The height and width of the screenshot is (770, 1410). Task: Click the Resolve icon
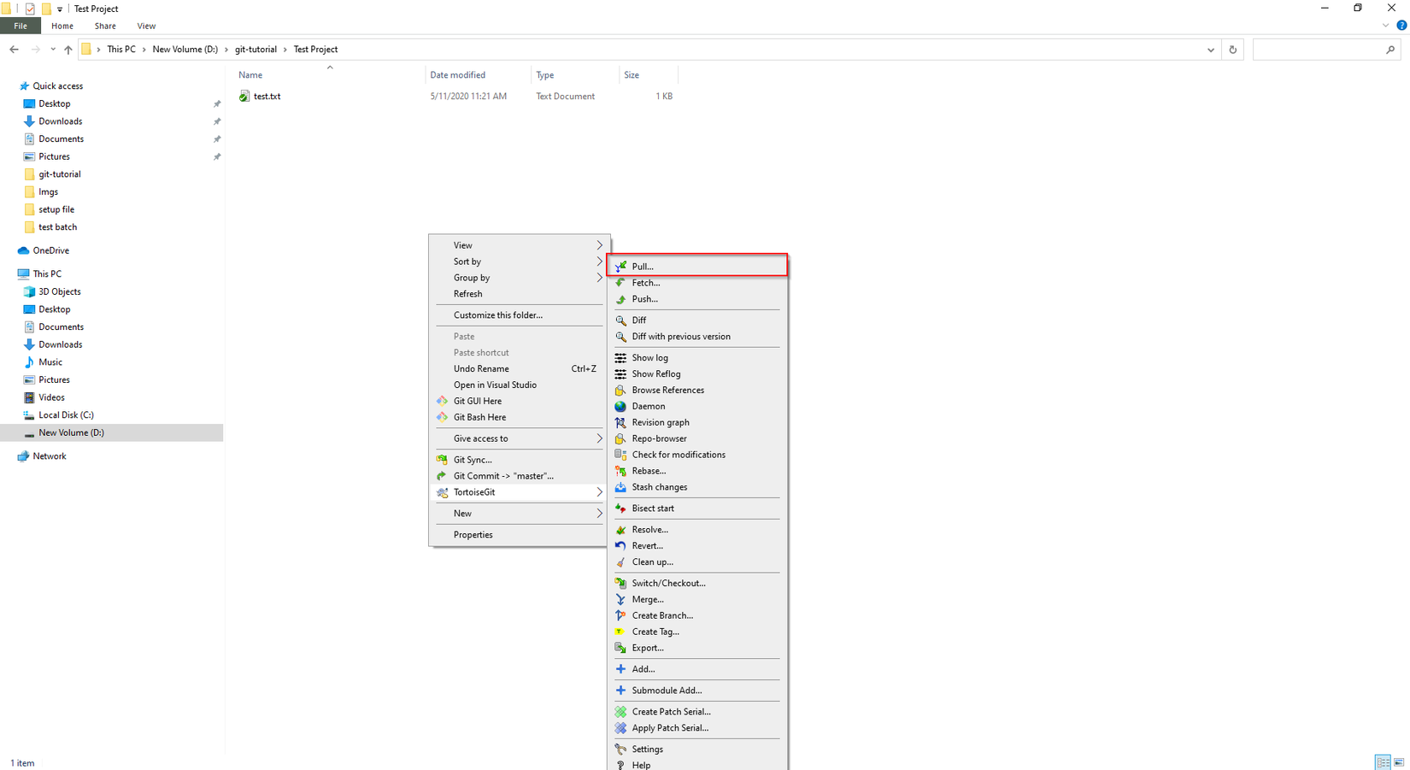click(x=621, y=530)
